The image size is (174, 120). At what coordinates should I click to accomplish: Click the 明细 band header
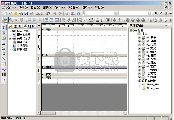[x=84, y=67]
